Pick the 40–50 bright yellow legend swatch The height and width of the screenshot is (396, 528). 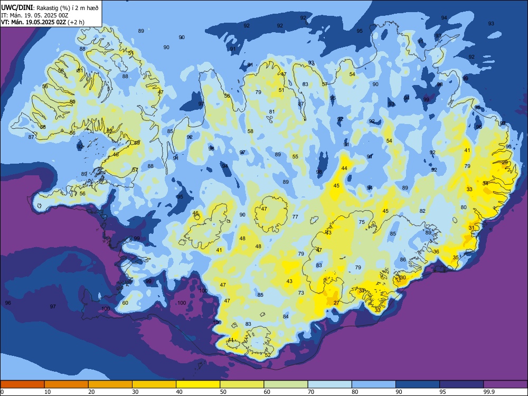coord(198,384)
